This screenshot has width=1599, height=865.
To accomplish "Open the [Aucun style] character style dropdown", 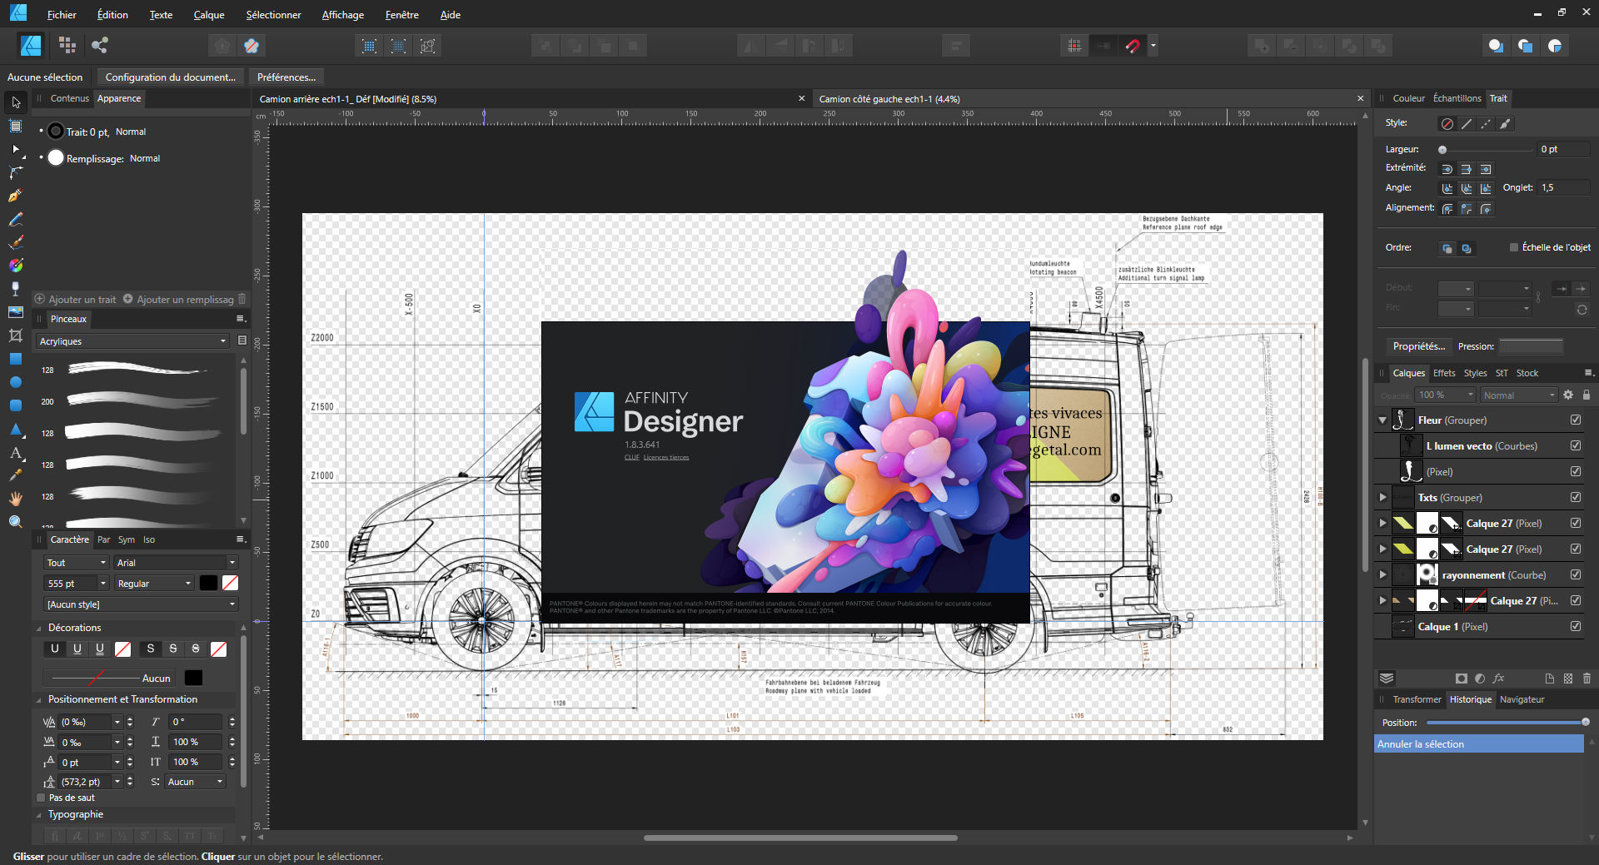I will point(141,604).
